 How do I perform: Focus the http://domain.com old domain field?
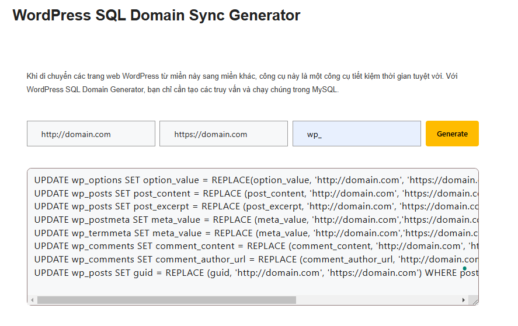point(91,134)
